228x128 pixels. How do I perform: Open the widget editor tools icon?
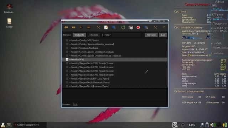(x=98, y=27)
